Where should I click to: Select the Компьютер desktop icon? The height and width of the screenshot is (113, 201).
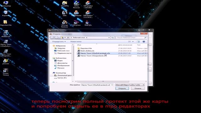coord(6,4)
